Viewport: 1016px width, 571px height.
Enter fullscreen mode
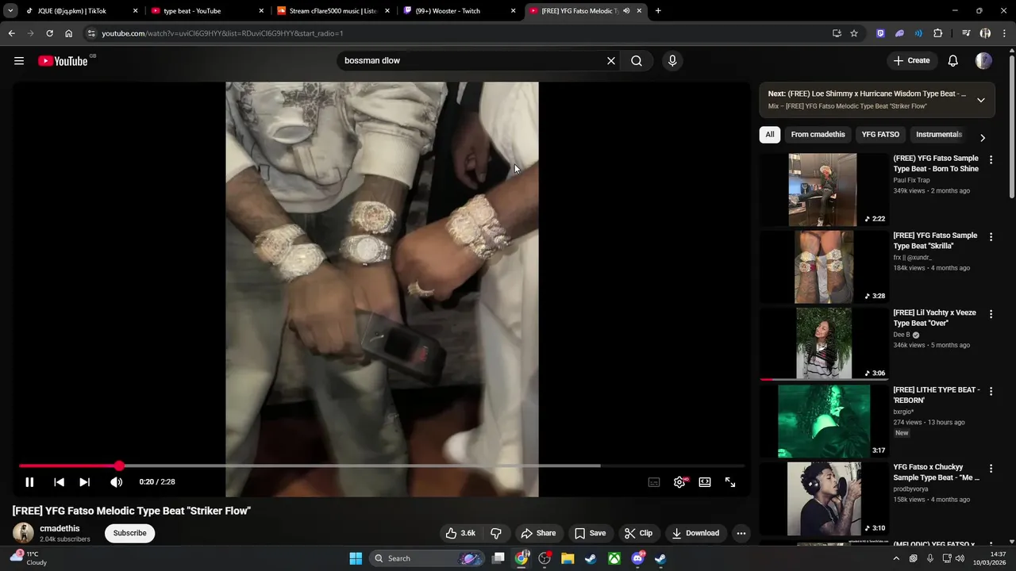(x=730, y=482)
